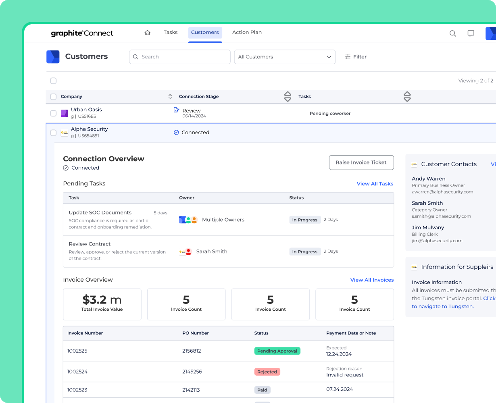Select the Alpha Security row checkbox

tap(53, 133)
